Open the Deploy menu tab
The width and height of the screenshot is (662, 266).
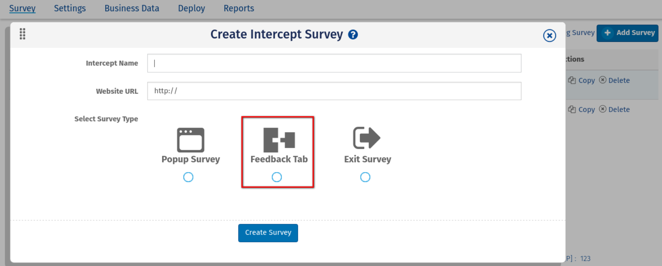(x=191, y=8)
